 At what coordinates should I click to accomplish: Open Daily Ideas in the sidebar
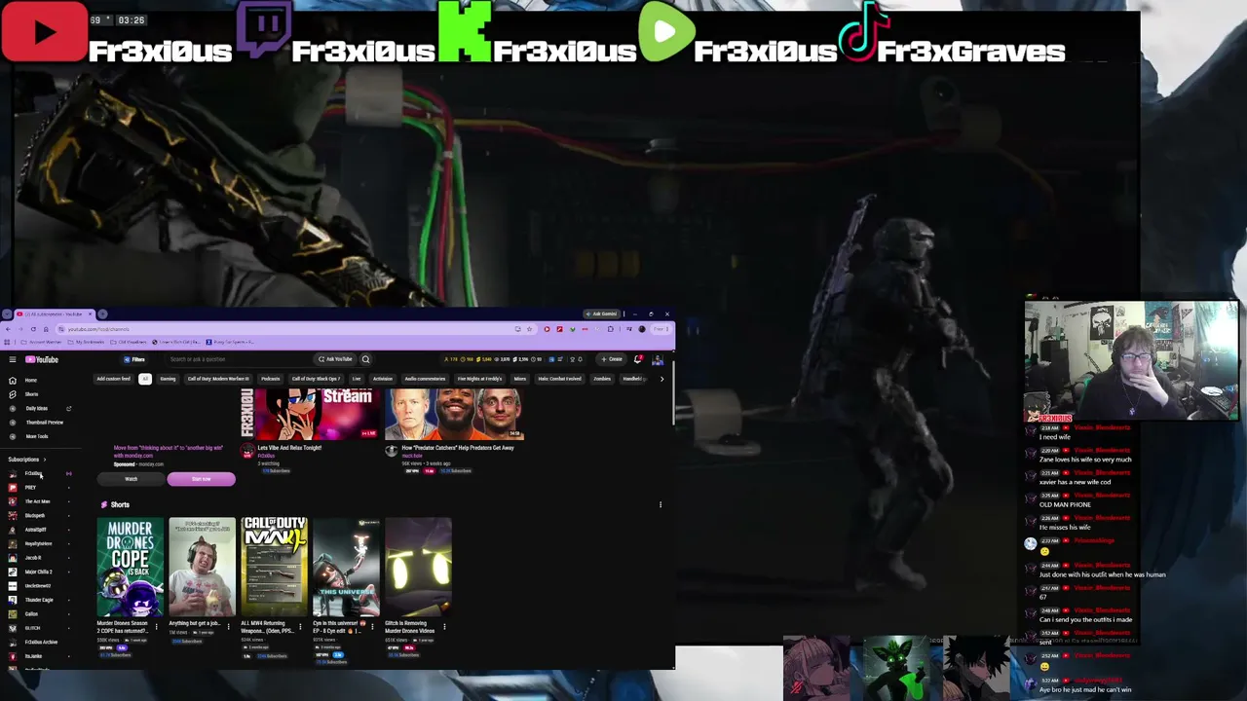[x=36, y=408]
